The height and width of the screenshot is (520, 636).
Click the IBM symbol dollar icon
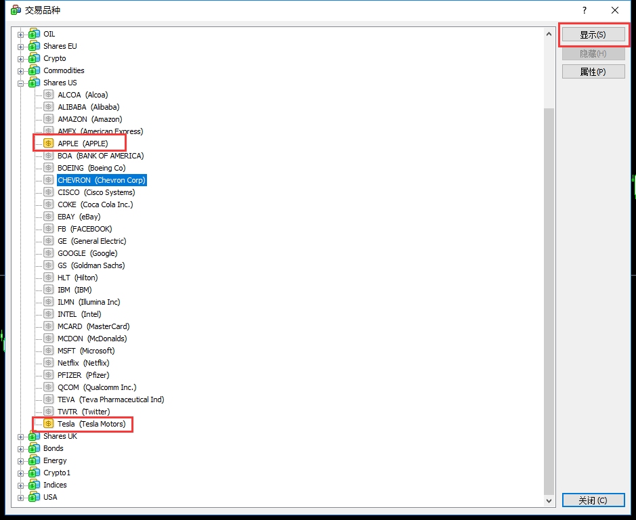point(49,289)
